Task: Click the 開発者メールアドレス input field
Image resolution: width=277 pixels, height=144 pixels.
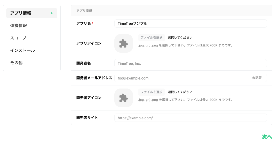Action: (181, 78)
